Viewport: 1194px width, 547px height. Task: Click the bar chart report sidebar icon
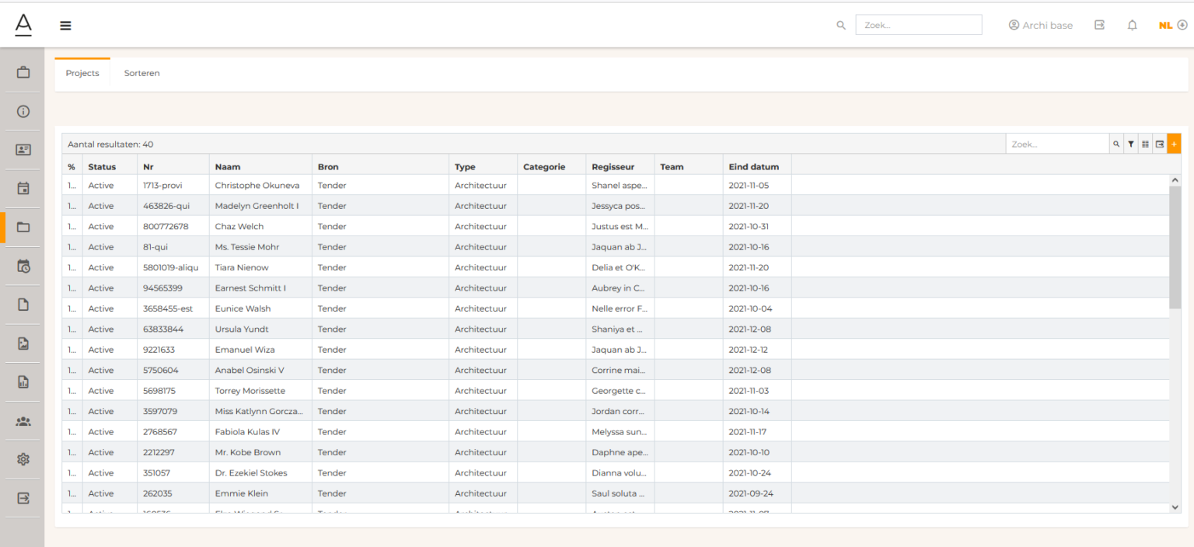(23, 382)
